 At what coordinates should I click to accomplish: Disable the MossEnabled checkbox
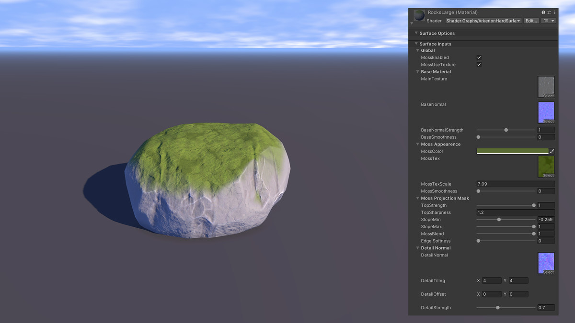point(479,57)
